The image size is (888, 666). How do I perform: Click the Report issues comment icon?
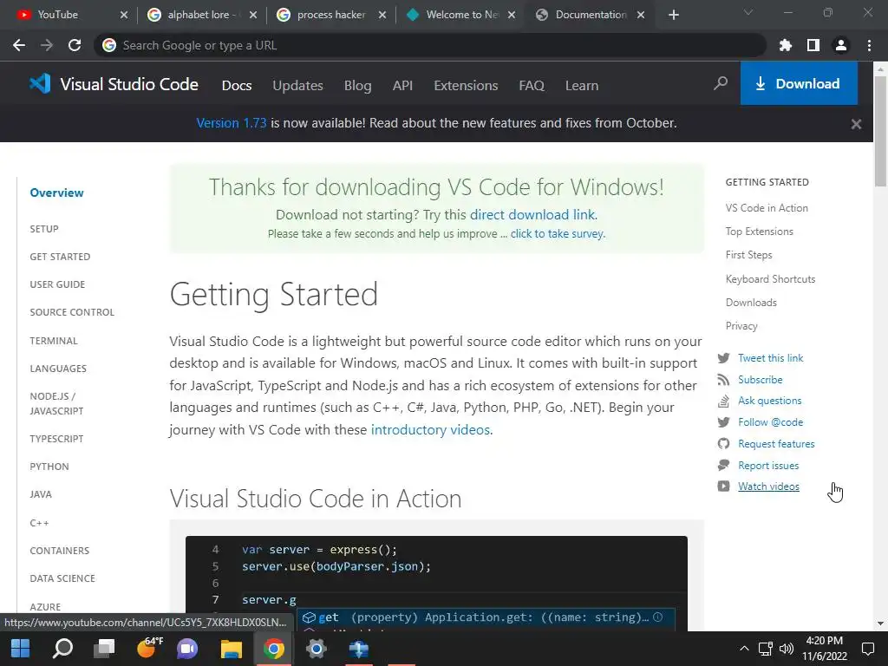[x=723, y=465]
